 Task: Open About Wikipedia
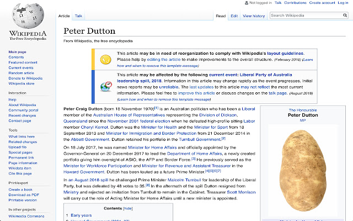pos(22,105)
